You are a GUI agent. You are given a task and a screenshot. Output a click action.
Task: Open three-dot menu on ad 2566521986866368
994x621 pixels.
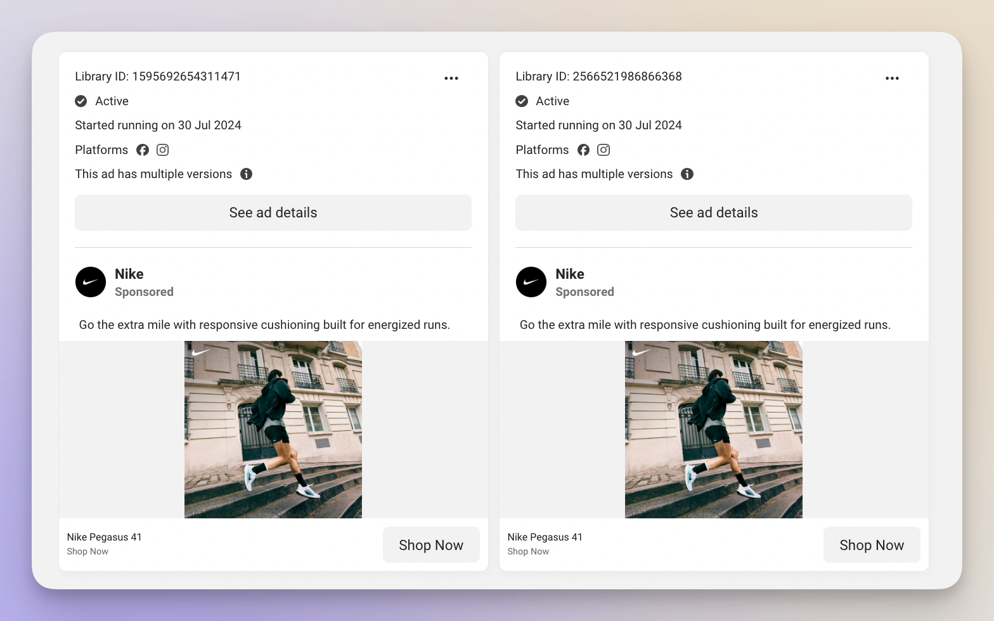(892, 78)
